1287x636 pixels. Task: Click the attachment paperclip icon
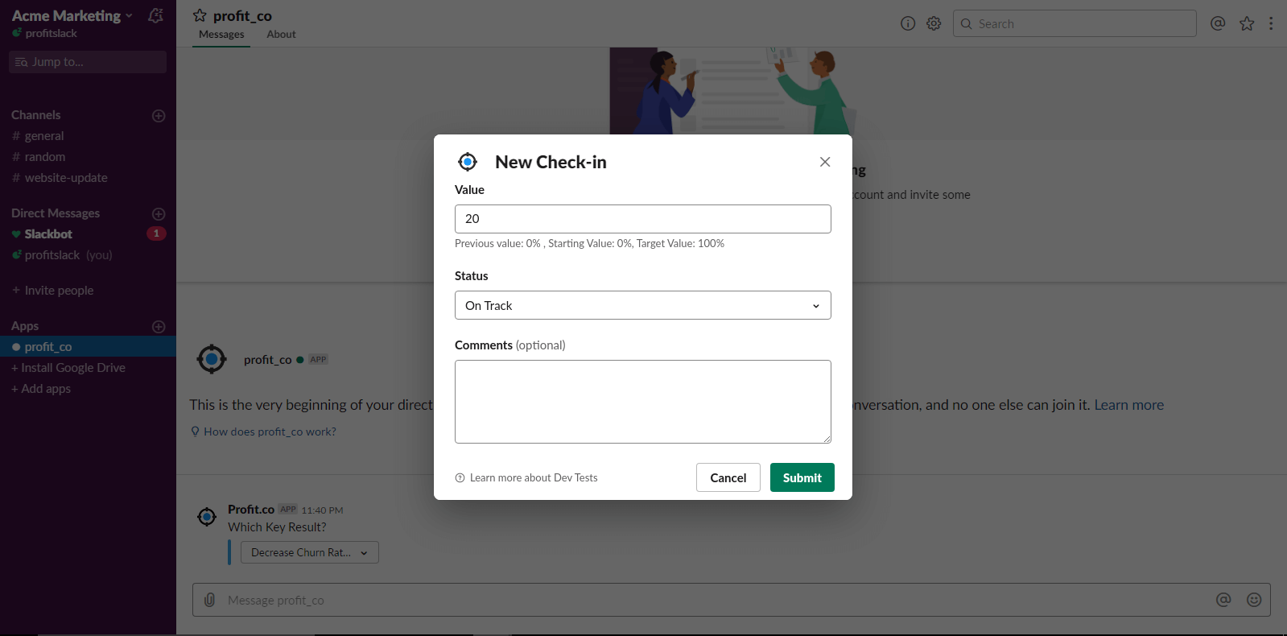[x=209, y=600]
